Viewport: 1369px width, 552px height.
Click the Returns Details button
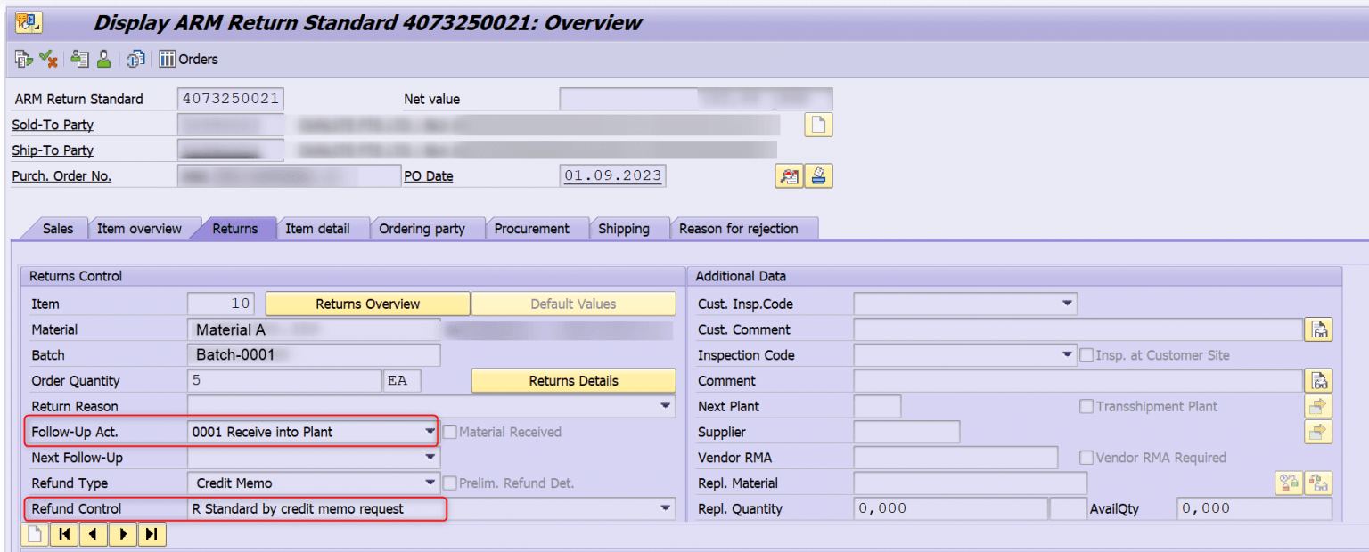click(x=573, y=380)
